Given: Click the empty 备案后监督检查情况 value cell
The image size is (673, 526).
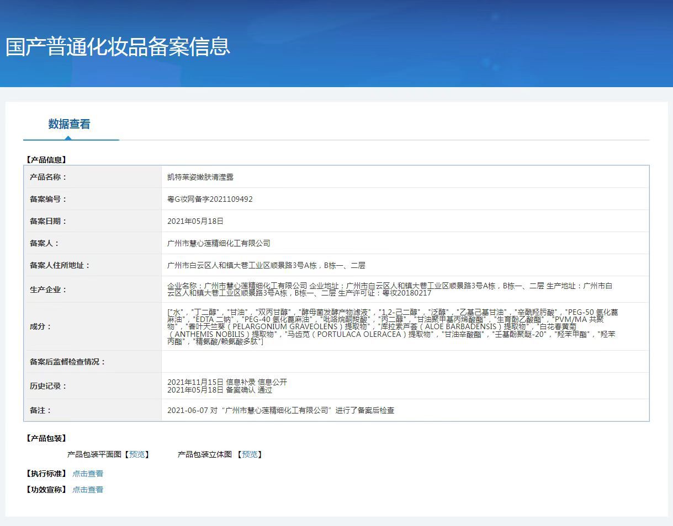Looking at the screenshot, I should (405, 362).
